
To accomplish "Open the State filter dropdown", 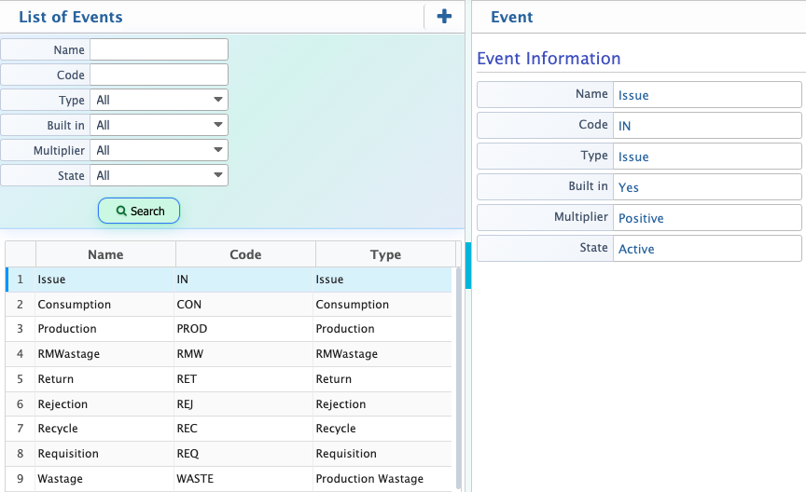I will pos(159,175).
